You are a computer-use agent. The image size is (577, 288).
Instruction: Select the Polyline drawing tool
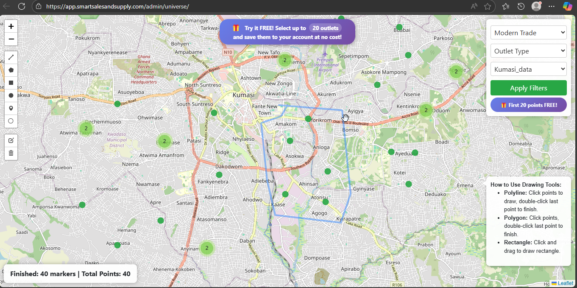click(x=11, y=57)
